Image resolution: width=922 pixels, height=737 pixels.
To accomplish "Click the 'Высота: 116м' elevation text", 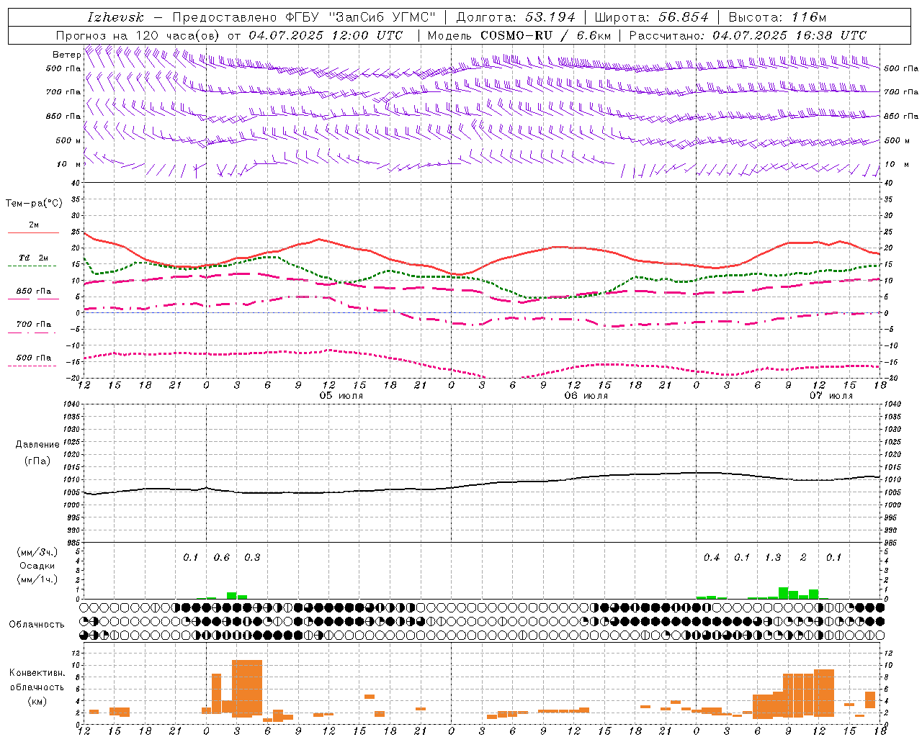I will click(x=777, y=17).
